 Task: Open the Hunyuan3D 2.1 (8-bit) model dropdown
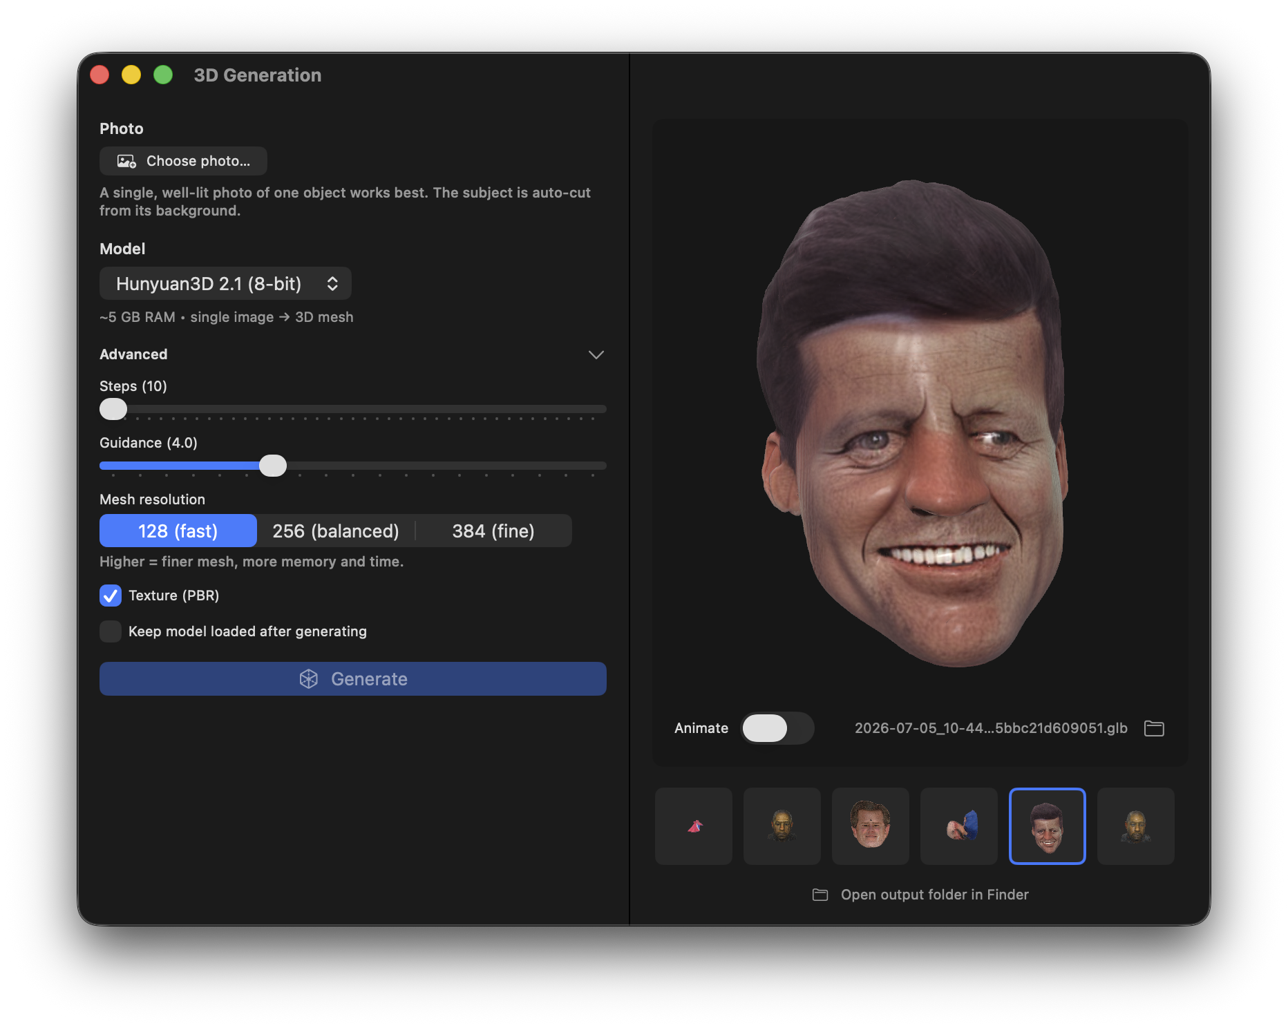tap(225, 283)
